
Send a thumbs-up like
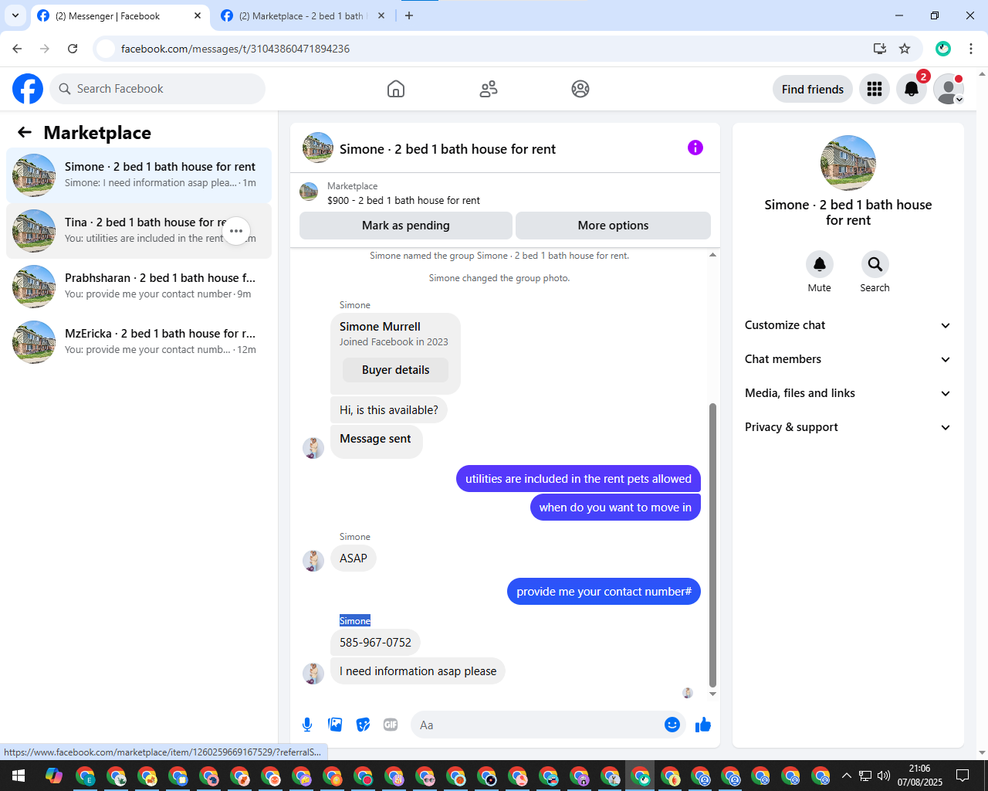coord(703,725)
